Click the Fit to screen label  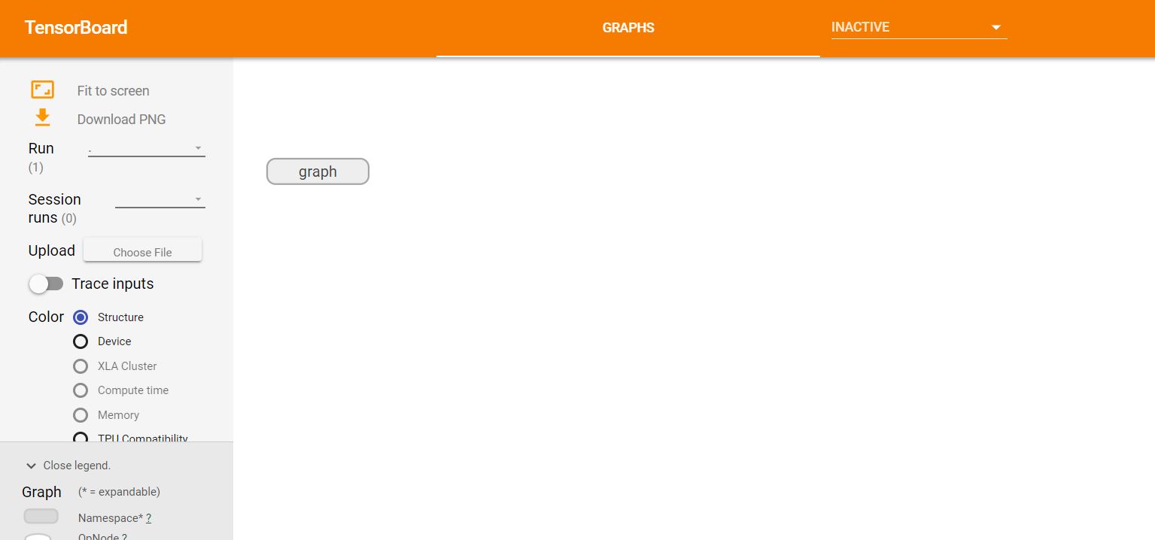[x=113, y=90]
